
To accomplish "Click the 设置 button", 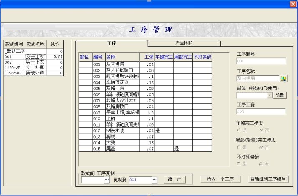I will pos(280,95).
